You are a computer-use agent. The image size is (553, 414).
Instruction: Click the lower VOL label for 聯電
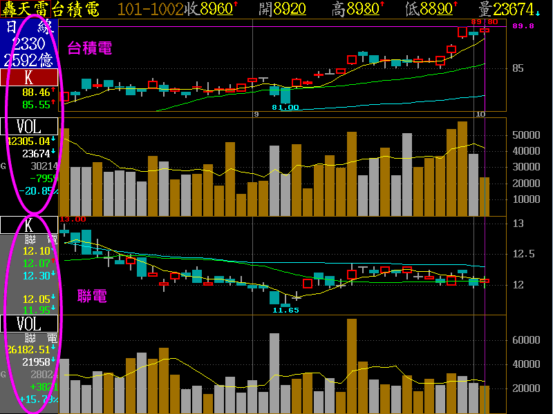pos(29,324)
